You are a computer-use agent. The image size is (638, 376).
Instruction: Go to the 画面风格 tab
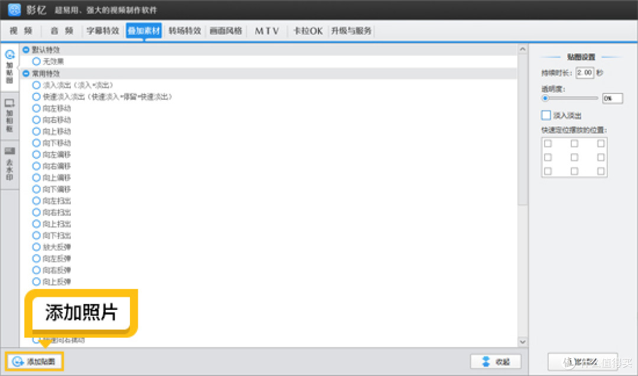(x=226, y=31)
